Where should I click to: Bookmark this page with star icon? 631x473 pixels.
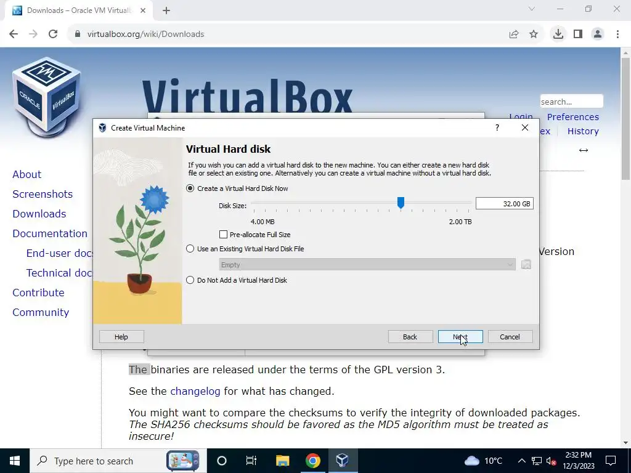click(x=534, y=34)
